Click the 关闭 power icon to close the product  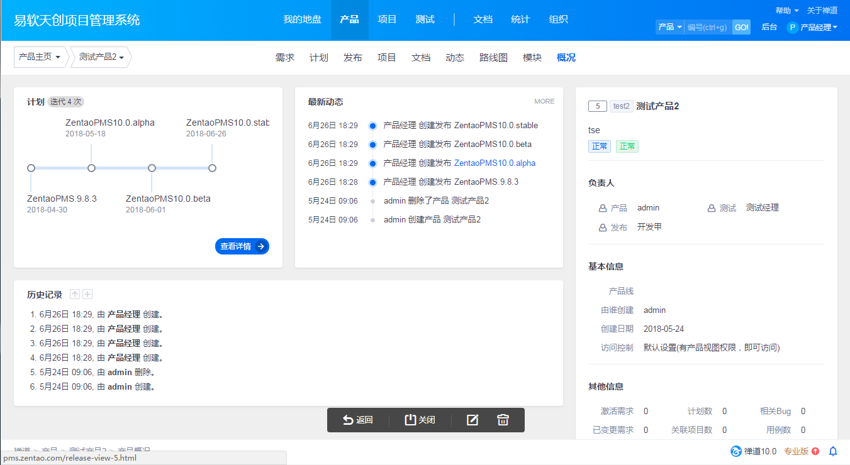coord(410,420)
